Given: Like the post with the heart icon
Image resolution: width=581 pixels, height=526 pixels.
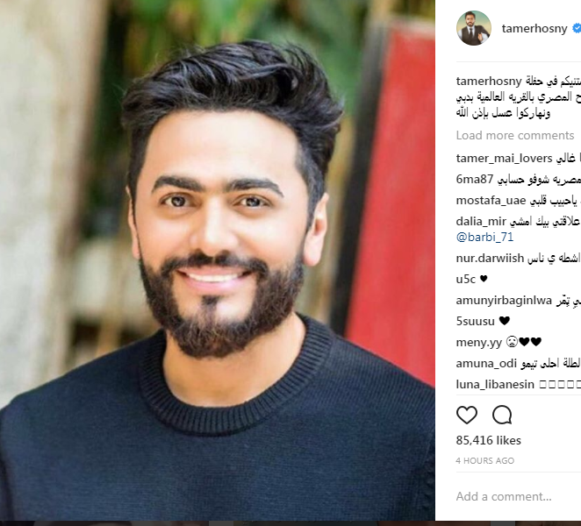Looking at the screenshot, I should click(x=467, y=415).
